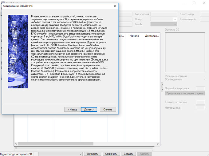Image resolution: width=209 pixels, height=156 pixels.
Task: Open the profile dropdown in status bar
Action: 59,154
